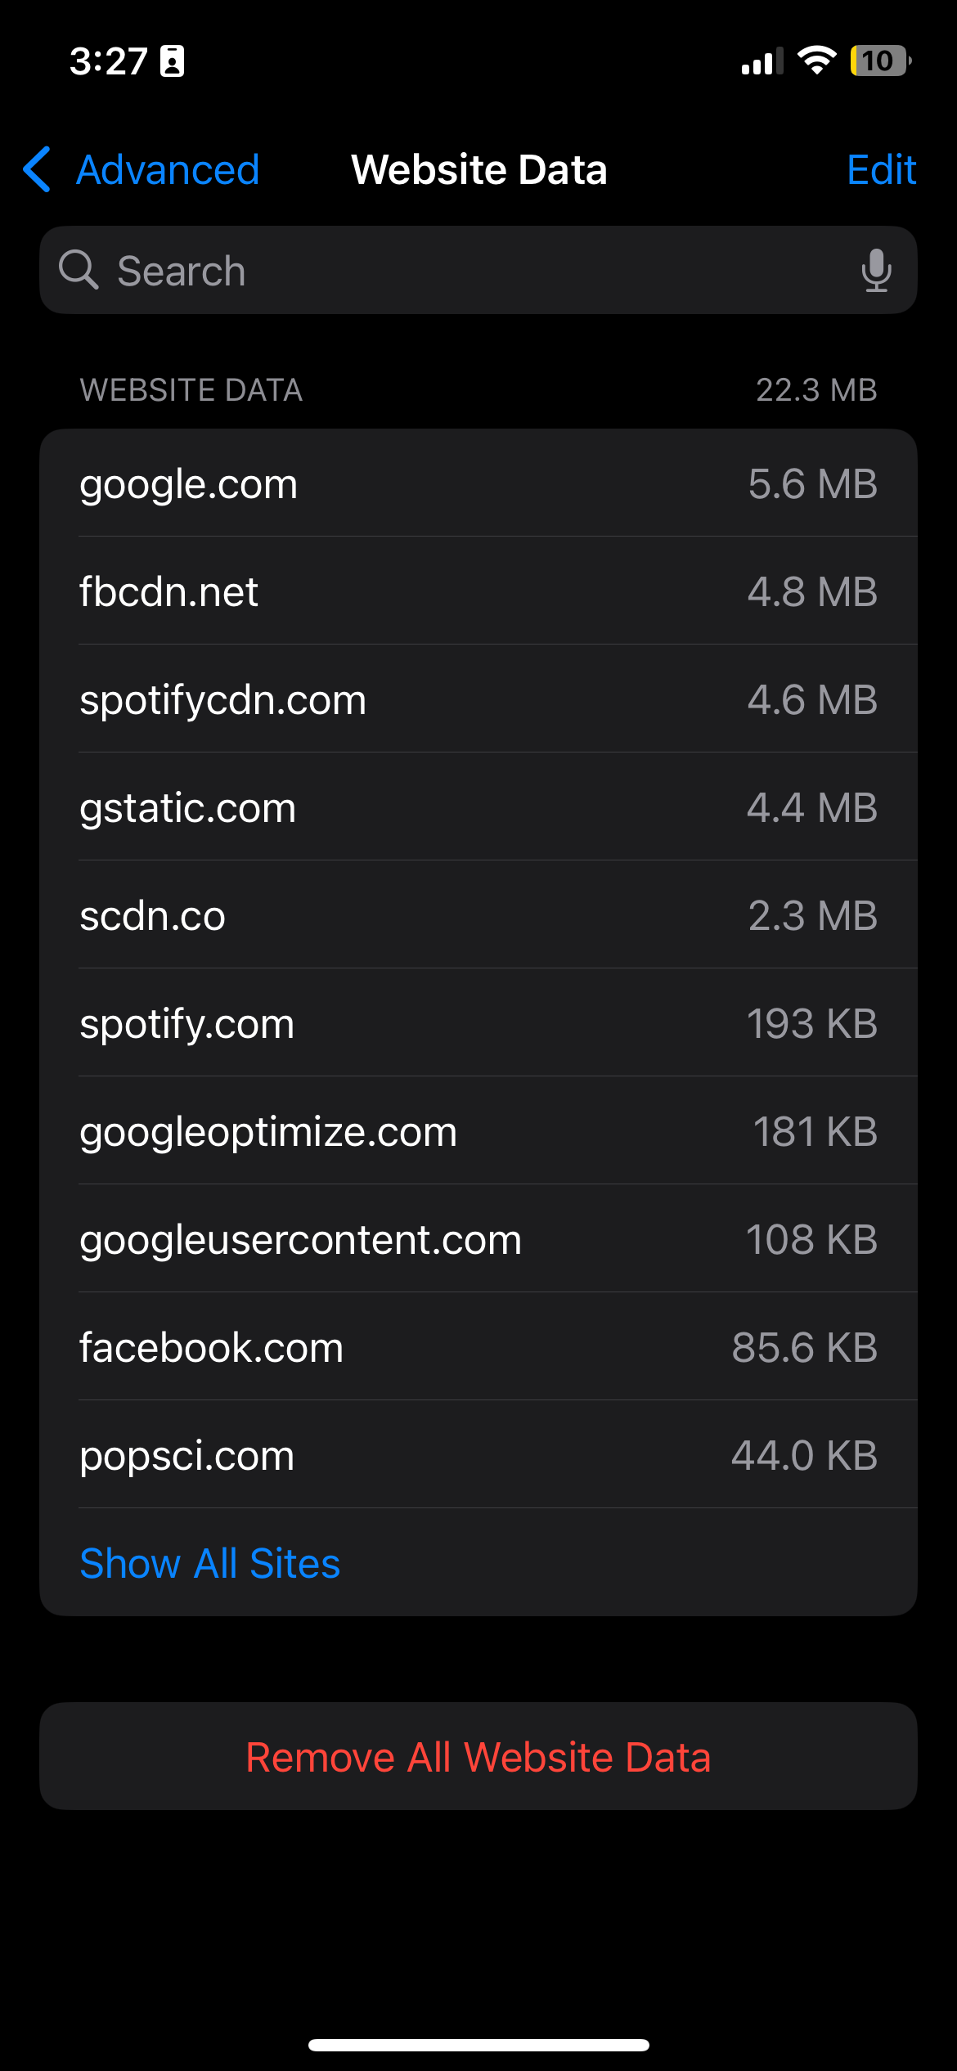
Task: Tap the ID card status icon
Action: pyautogui.click(x=172, y=61)
